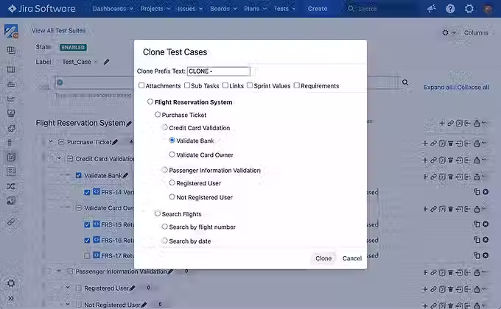Edit Flight Reservation System name pencil icon
Image resolution: width=501 pixels, height=309 pixels.
click(x=129, y=124)
